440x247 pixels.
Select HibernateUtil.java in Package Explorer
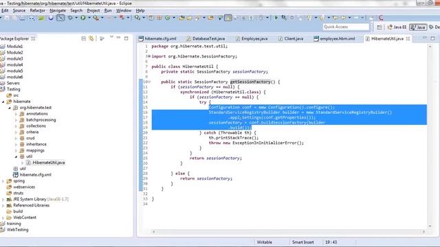[49, 163]
